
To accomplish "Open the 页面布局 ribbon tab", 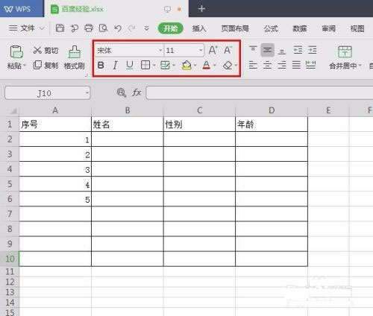I will [x=235, y=28].
